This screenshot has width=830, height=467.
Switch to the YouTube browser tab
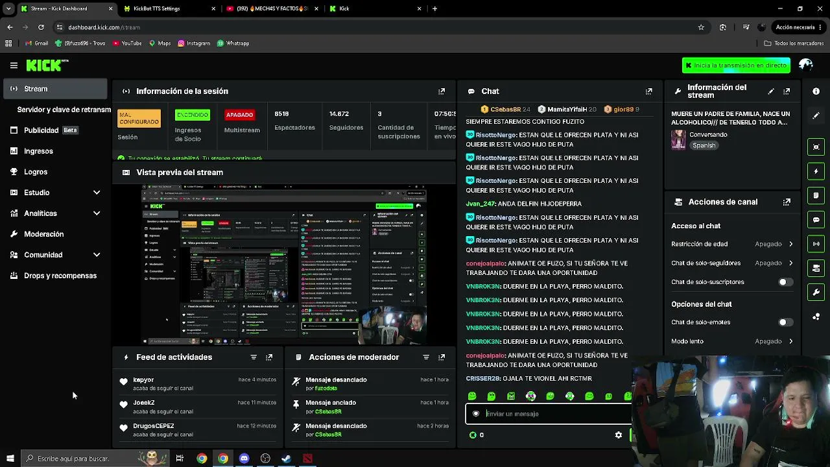272,8
